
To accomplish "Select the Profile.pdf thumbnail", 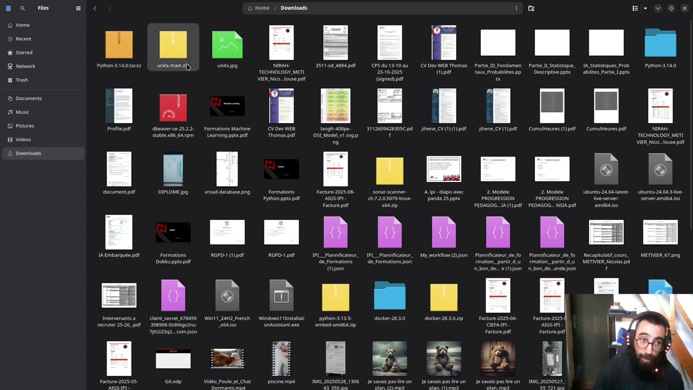I will pyautogui.click(x=119, y=106).
